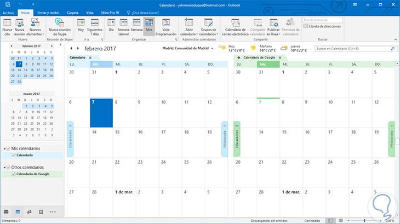Screen dimensions: 400x224
Task: Click overlay arrow on Calendario de Google tab
Action: click(238, 58)
